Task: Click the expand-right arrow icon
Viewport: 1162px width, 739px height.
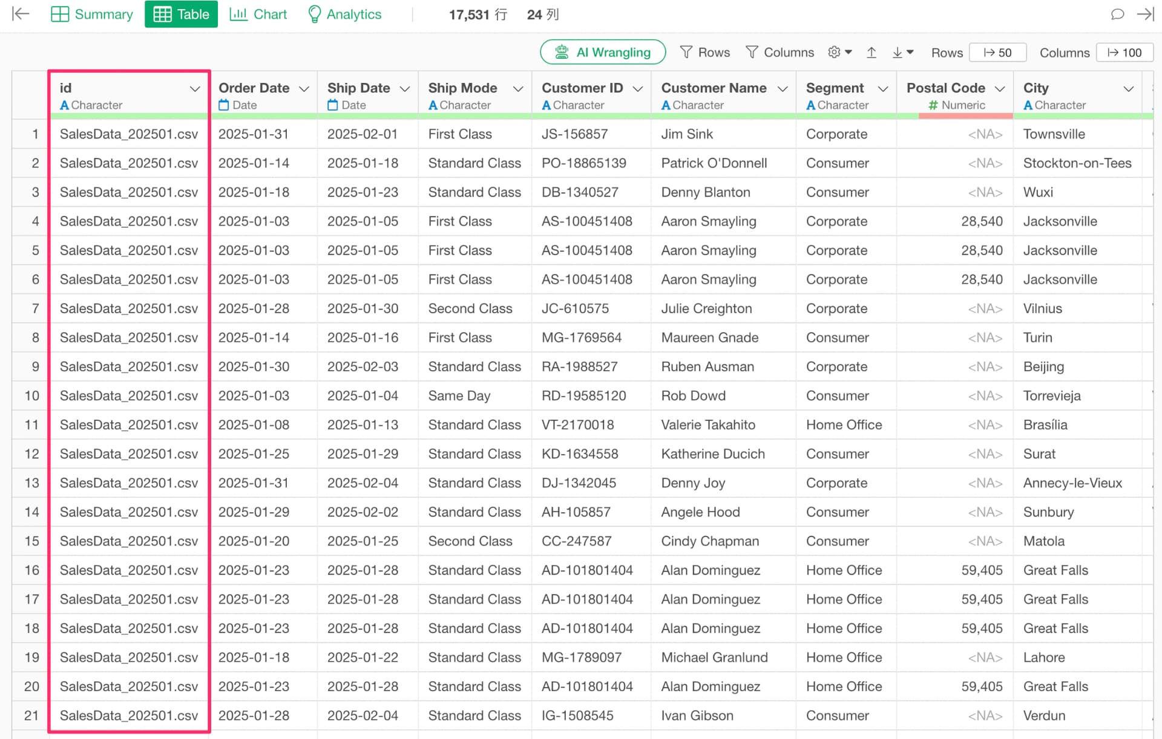Action: [x=1145, y=14]
